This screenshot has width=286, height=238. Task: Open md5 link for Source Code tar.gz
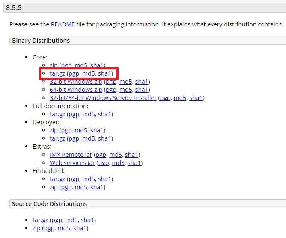click(x=71, y=220)
